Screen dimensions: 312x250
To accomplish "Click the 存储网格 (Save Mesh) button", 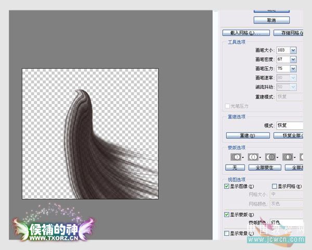I will 288,33.
